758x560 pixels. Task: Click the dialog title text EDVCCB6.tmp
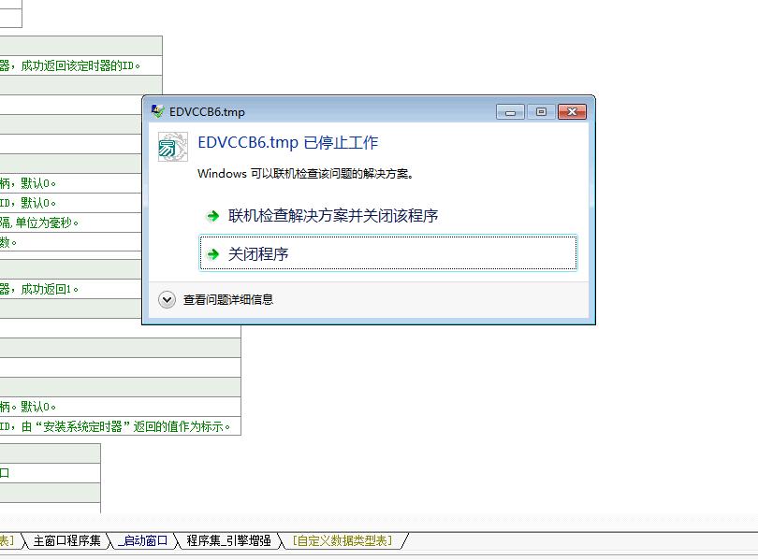coord(207,112)
